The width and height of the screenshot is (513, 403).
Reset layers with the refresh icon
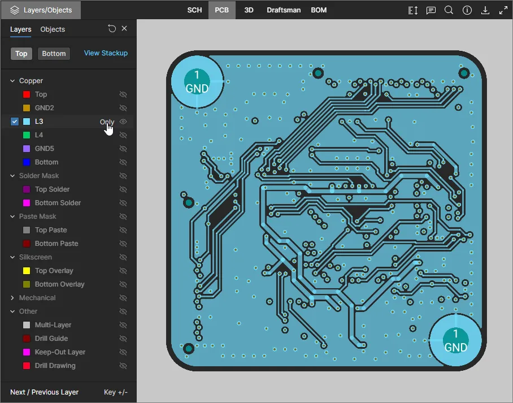tap(112, 29)
